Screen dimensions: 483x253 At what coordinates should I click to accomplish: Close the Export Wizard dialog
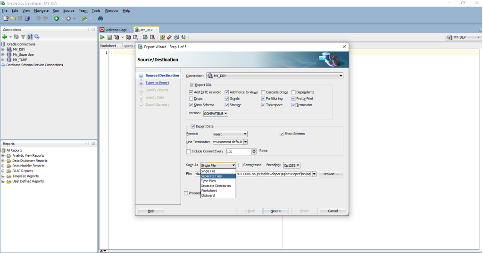pyautogui.click(x=344, y=47)
